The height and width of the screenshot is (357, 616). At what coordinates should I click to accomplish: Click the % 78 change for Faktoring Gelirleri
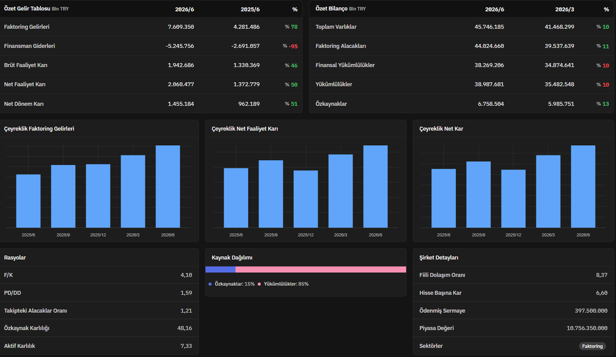coord(291,27)
